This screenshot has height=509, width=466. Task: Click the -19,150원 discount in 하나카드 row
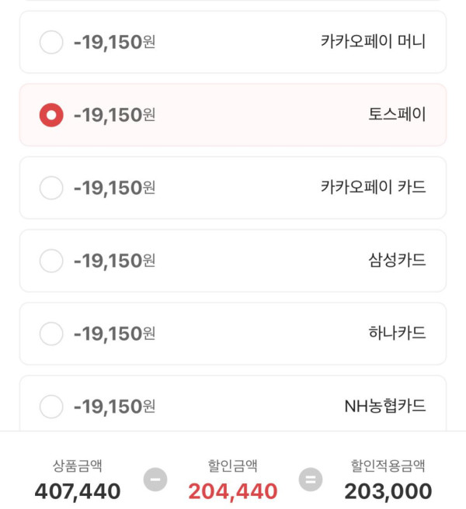tap(114, 334)
